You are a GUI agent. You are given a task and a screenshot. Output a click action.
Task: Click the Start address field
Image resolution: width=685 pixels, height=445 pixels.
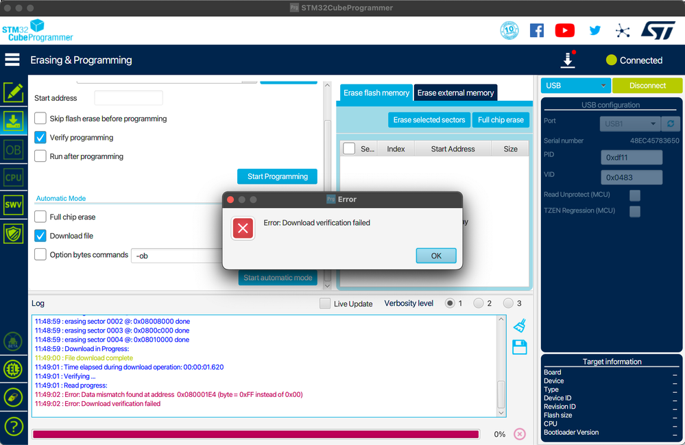click(128, 98)
